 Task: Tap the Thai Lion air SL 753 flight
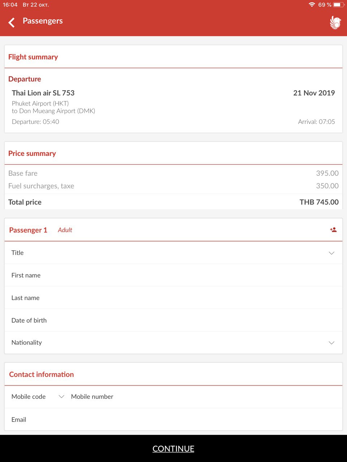click(x=43, y=93)
